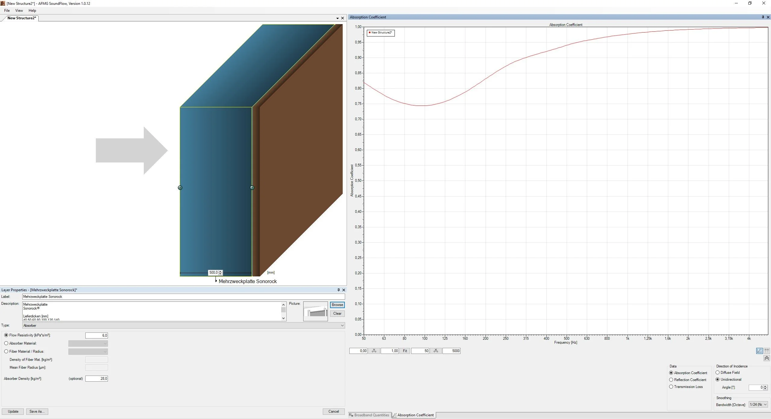Click the Y-axis autoscale arrow button
Image resolution: width=771 pixels, height=419 pixels.
click(374, 351)
